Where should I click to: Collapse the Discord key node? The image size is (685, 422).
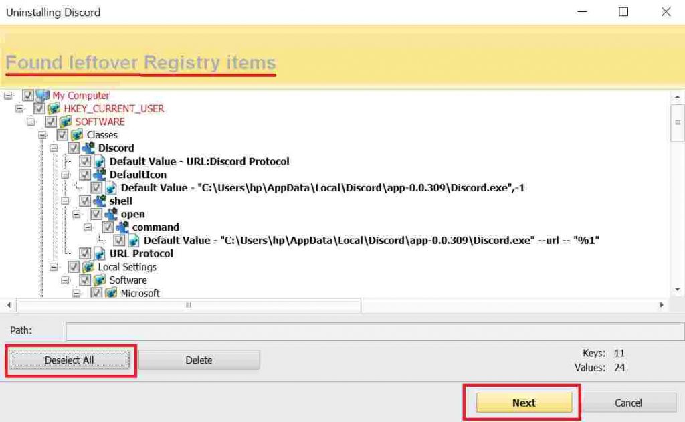[x=54, y=148]
